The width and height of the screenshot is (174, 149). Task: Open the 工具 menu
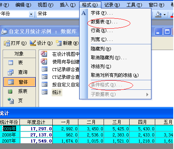[134, 5]
